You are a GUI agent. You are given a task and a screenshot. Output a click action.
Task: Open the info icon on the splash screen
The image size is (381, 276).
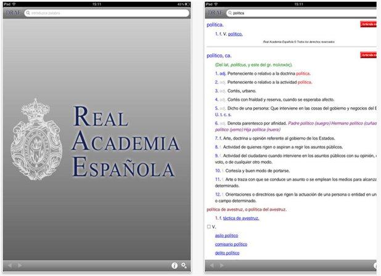[x=174, y=266]
